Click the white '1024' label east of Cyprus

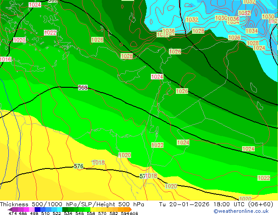coord(157,77)
